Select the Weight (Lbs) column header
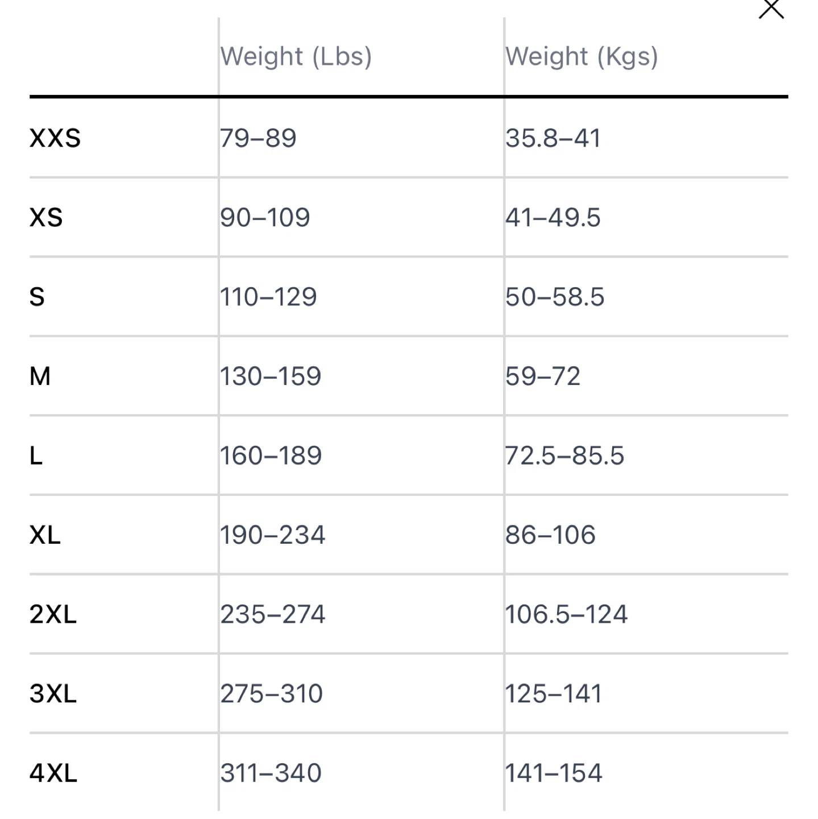Image resolution: width=818 pixels, height=819 pixels. point(296,57)
